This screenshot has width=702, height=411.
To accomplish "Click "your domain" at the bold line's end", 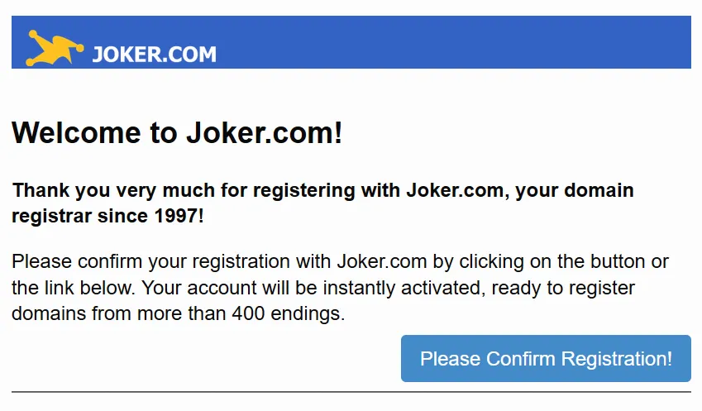I will tap(575, 191).
